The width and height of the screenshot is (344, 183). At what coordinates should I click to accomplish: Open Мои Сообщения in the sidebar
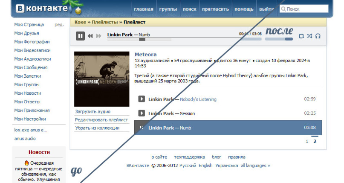click(31, 67)
